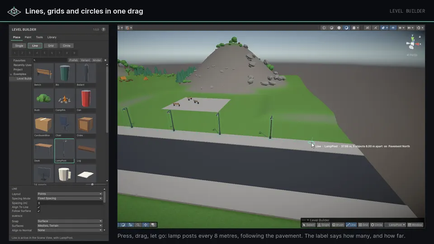Select hotbar slot 5

tap(44, 53)
